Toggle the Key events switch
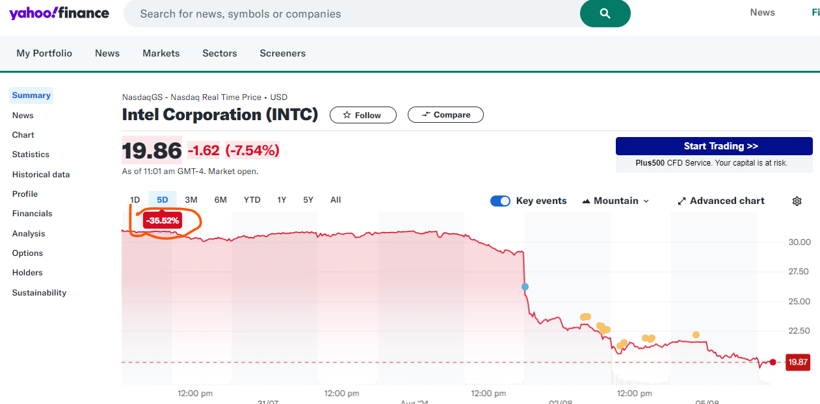Screen dimensions: 820x404 500,201
